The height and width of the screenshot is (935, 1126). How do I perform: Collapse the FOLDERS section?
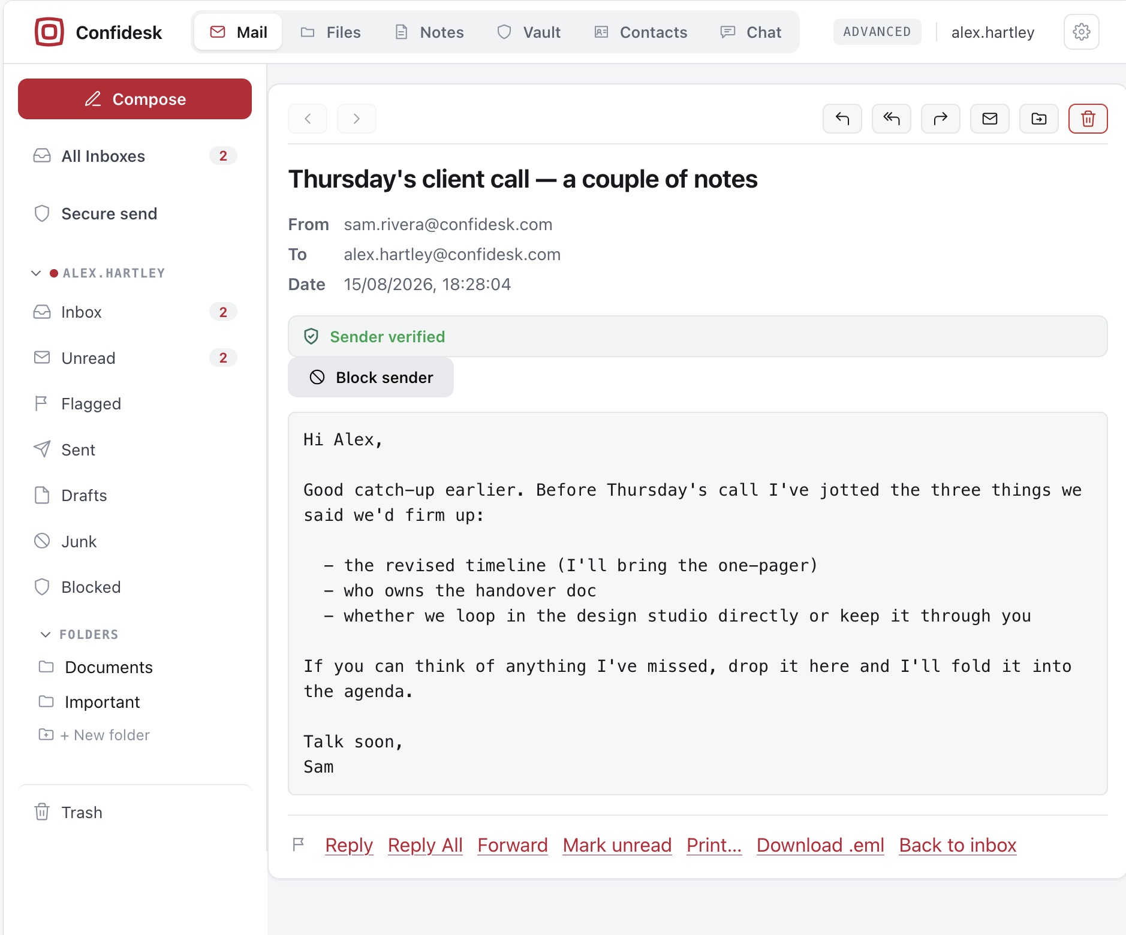click(x=46, y=635)
